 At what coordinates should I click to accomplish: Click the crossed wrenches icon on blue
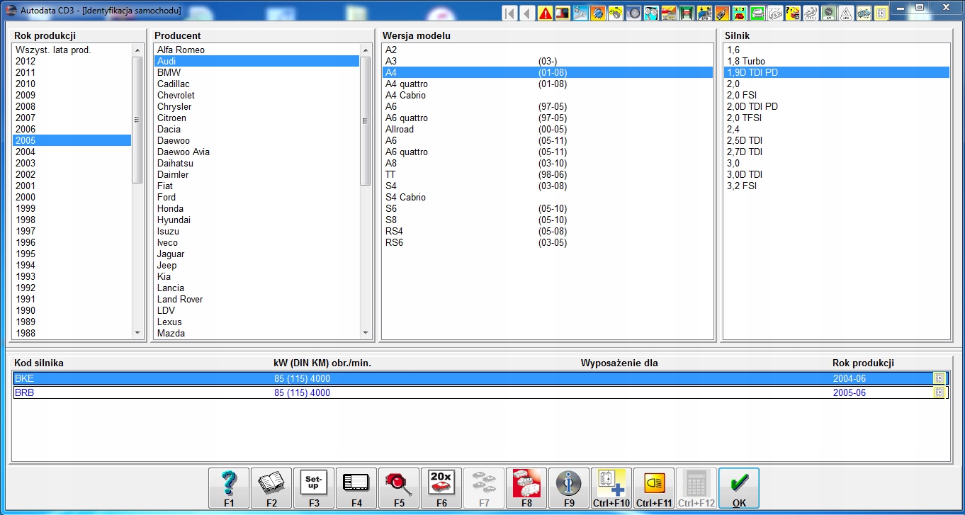click(x=580, y=13)
